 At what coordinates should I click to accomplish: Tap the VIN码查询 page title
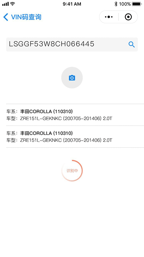(x=26, y=17)
